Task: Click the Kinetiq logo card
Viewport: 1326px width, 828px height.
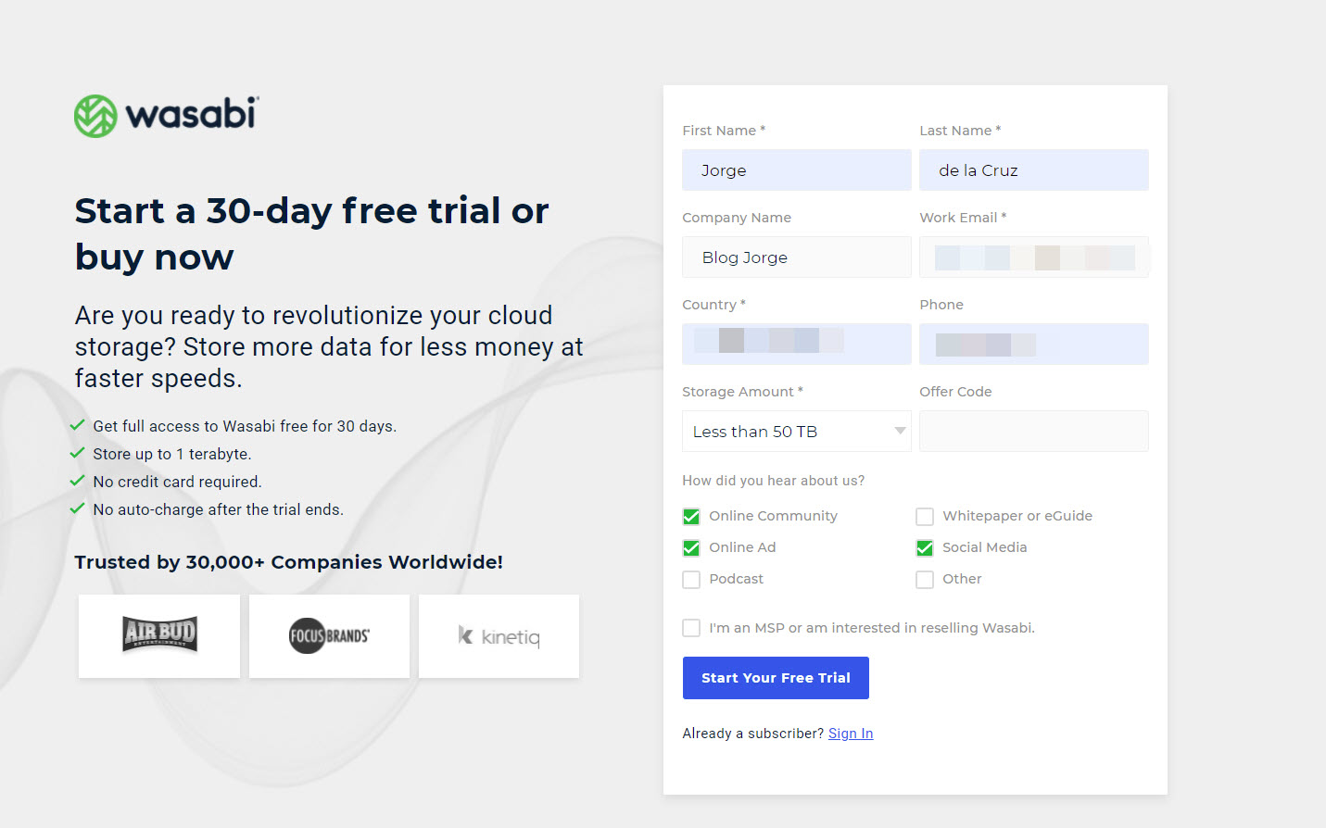Action: (x=499, y=636)
